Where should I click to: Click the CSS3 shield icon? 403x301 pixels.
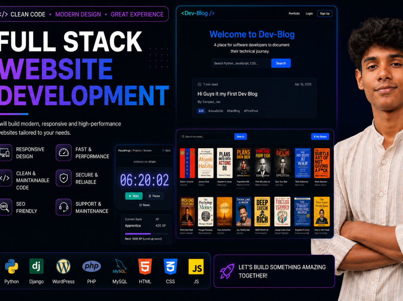[170, 266]
